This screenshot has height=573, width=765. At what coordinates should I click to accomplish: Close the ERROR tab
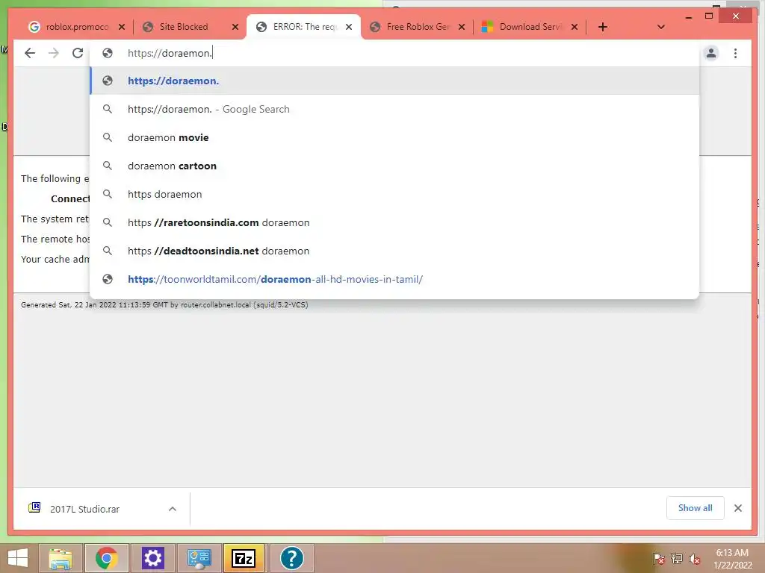click(349, 27)
